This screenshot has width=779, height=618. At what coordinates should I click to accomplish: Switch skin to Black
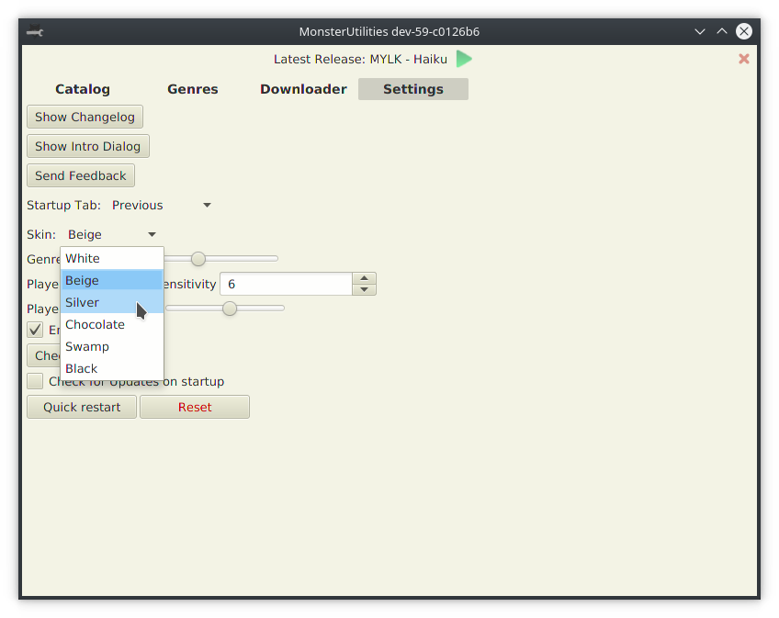(x=112, y=368)
